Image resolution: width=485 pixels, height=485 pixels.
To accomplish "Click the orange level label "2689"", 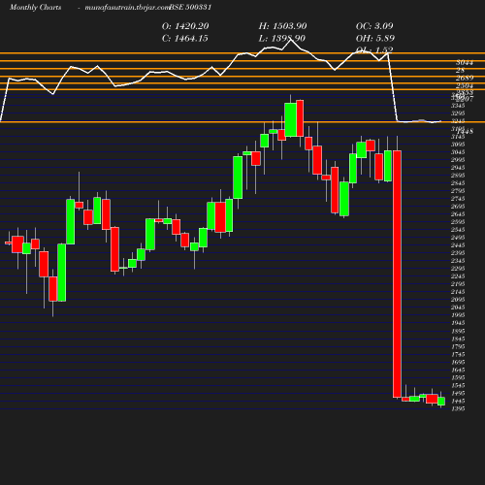I will tap(465, 78).
